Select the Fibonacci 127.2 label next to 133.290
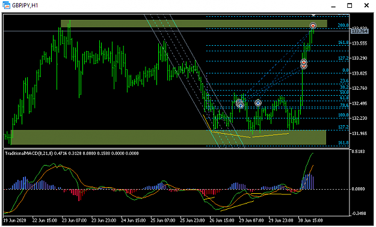 pos(343,58)
